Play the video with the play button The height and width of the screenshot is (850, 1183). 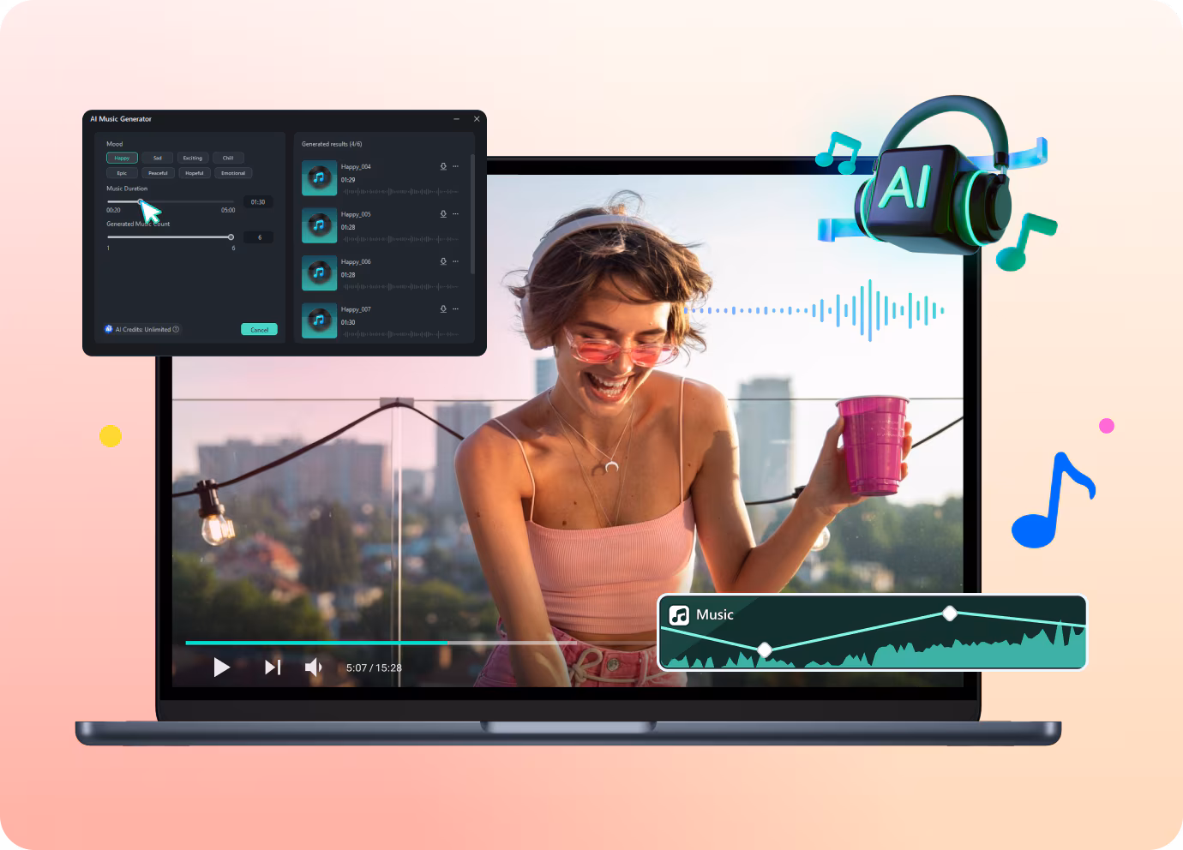(x=221, y=667)
